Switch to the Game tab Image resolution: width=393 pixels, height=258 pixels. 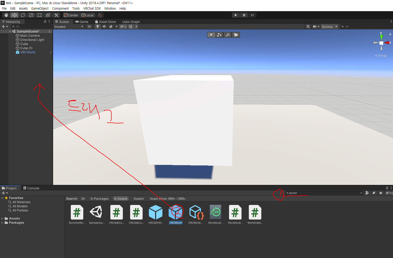82,22
